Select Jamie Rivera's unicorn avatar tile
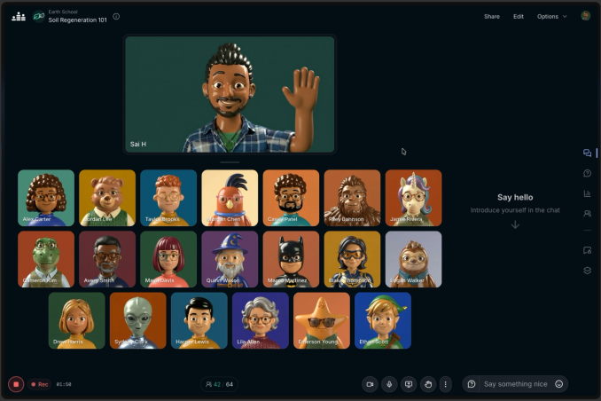Viewport: 601px width, 401px height. [x=414, y=198]
